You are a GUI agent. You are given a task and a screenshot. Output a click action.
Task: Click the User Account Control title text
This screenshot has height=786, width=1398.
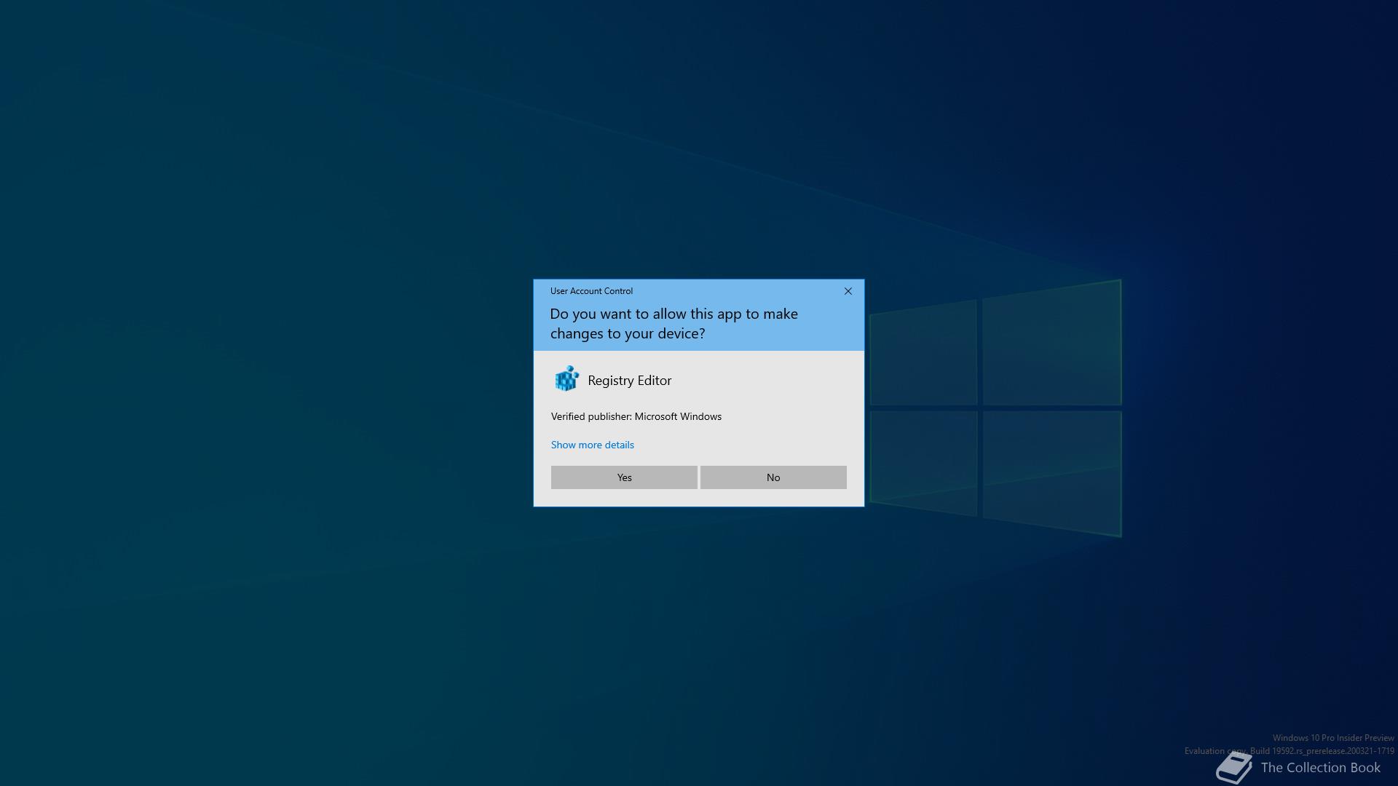(591, 291)
